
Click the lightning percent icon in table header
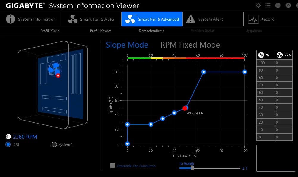pyautogui.click(x=261, y=55)
